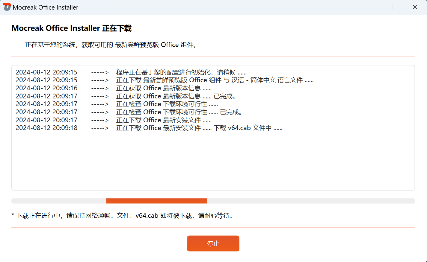Screen dimensions: 427x262
Task: Click empty area inside the log output box
Action: point(213,162)
